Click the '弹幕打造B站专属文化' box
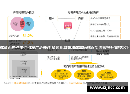This screenshot has height=94, width=130. 105,24
